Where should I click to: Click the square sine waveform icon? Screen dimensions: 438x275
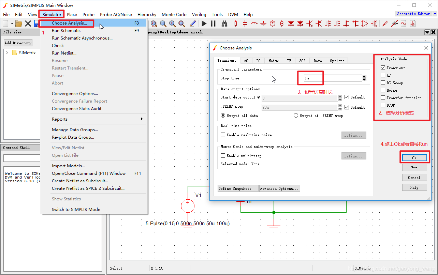(404, 24)
